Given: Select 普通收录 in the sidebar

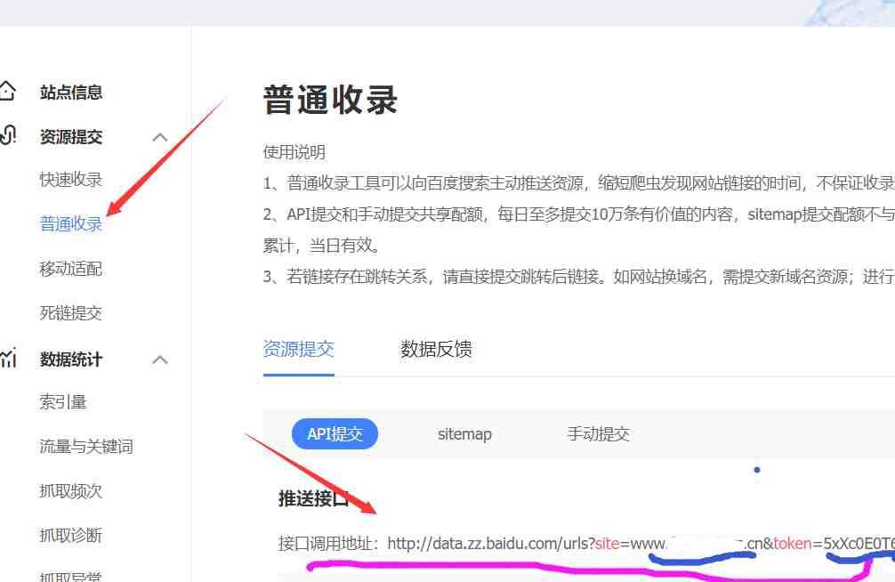Looking at the screenshot, I should [71, 224].
